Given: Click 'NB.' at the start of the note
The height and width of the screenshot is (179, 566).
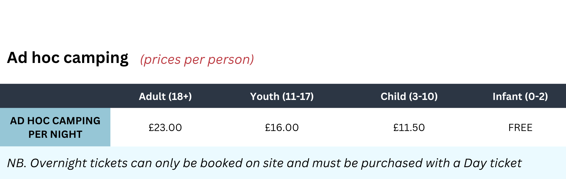Looking at the screenshot, I should 17,163.
